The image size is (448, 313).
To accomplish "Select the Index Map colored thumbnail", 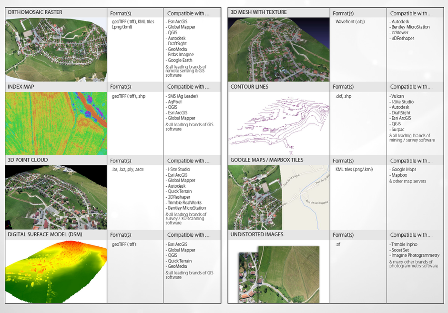I will (x=56, y=123).
